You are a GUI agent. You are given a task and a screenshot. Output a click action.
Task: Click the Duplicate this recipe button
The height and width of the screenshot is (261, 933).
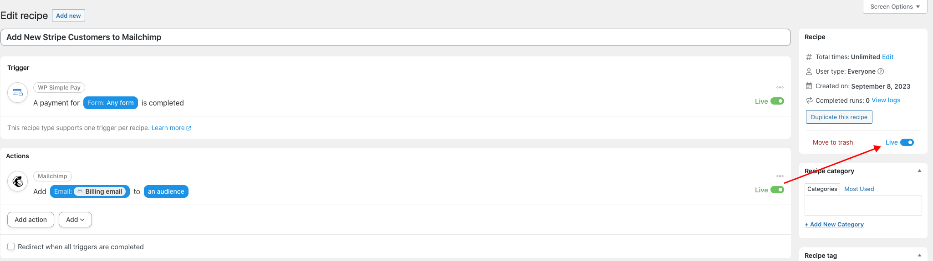click(x=839, y=117)
